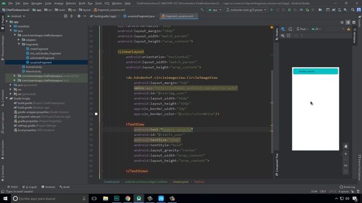Toggle the Component Tree side tab
The width and height of the screenshot is (362, 203).
(x=277, y=165)
